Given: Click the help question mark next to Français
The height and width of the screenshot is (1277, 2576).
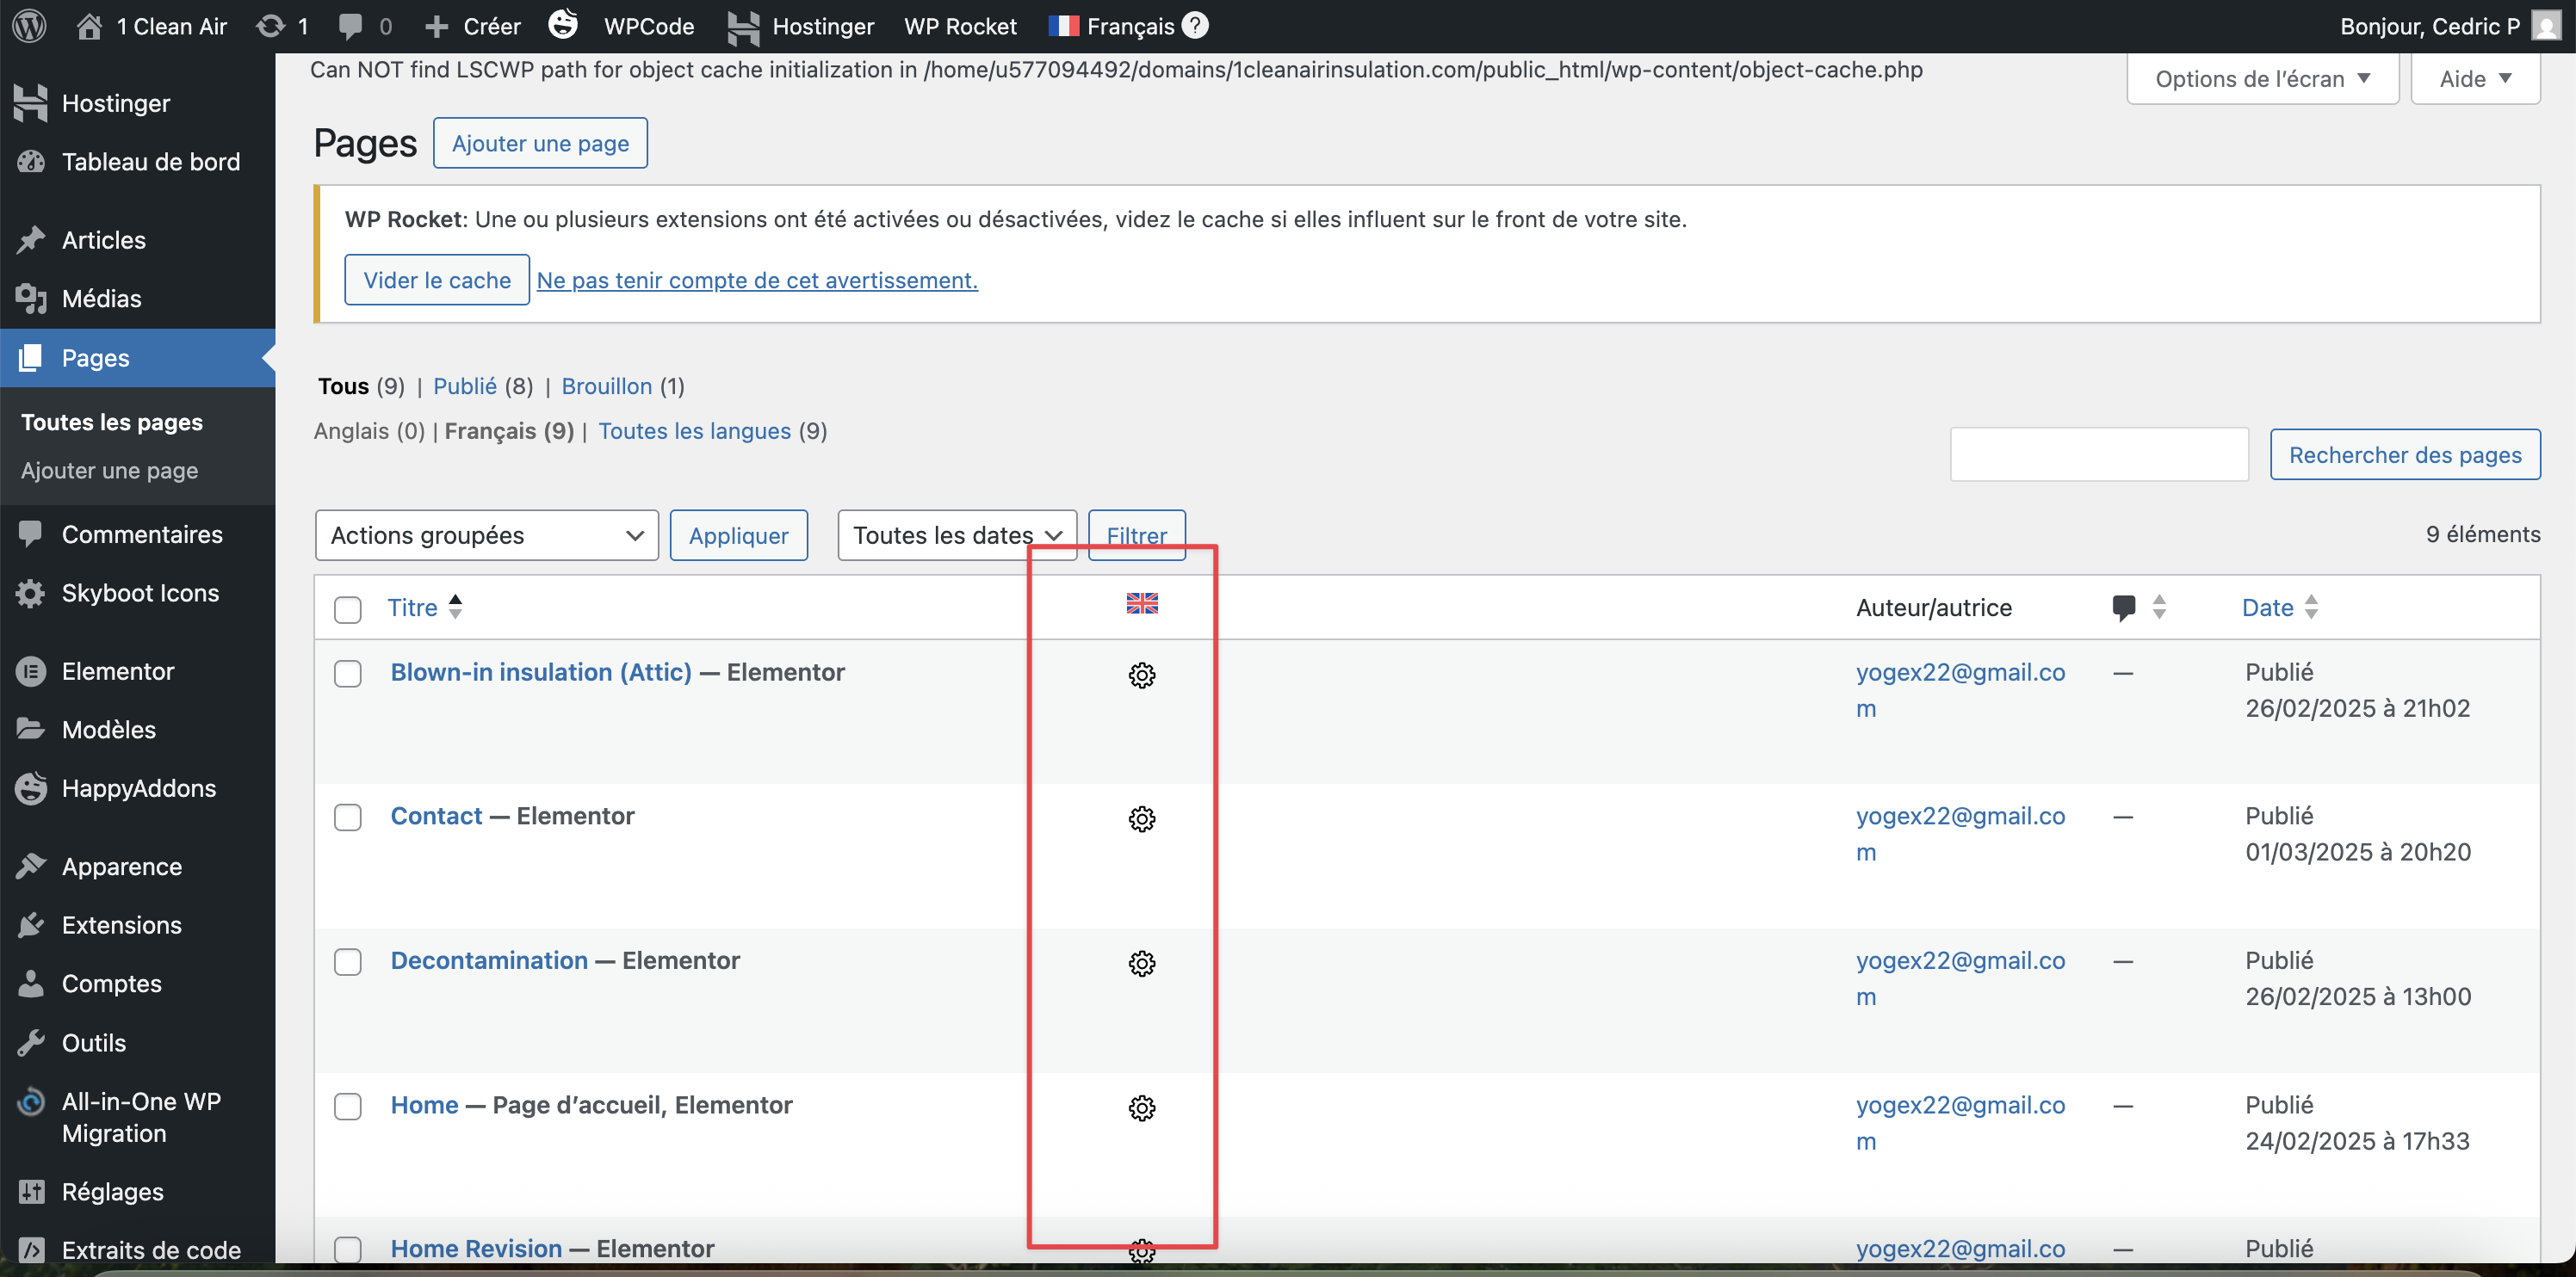Looking at the screenshot, I should point(1195,25).
